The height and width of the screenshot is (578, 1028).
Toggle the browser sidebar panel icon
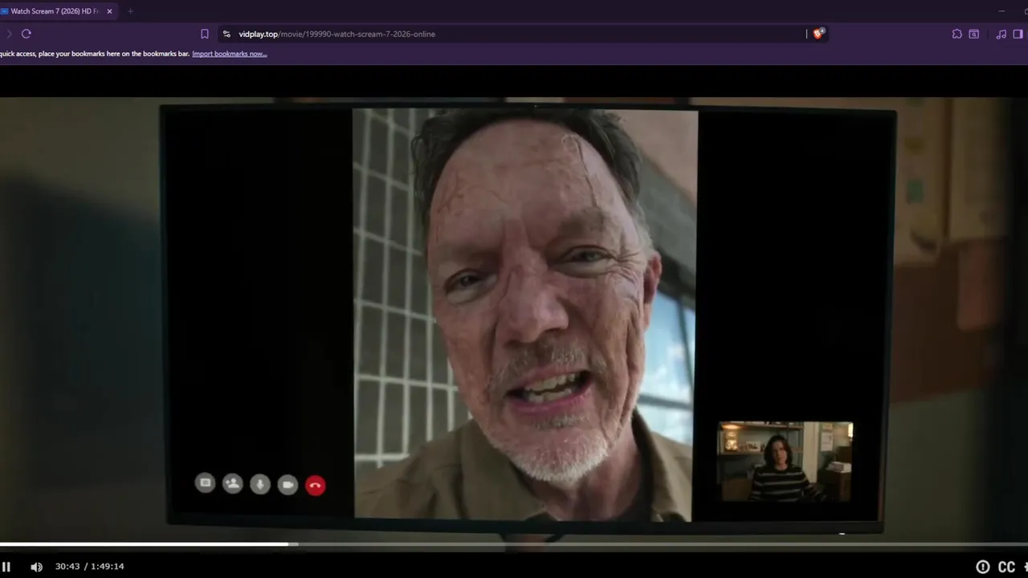1018,34
